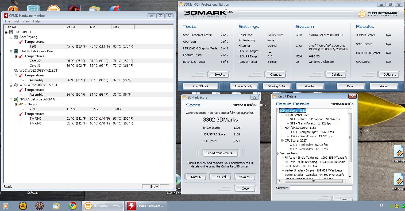Collapse the Voltages node

[x=16, y=104]
